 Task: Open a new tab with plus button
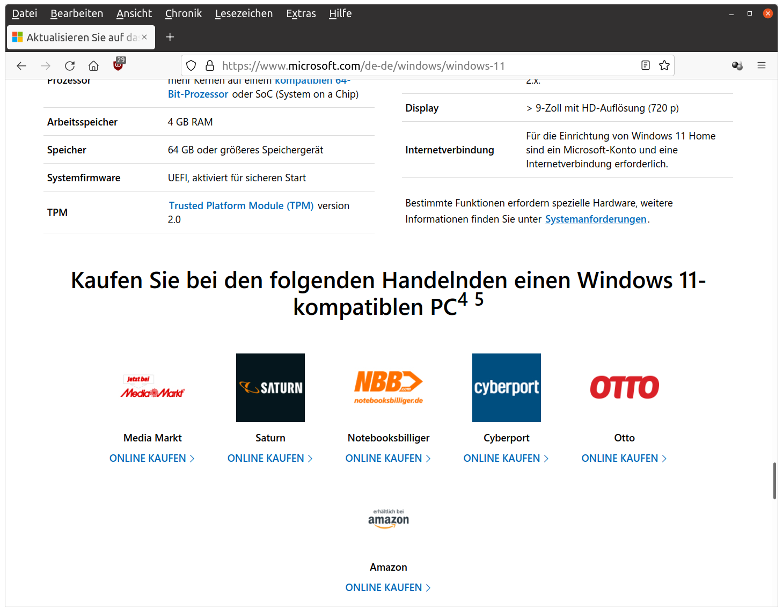170,37
